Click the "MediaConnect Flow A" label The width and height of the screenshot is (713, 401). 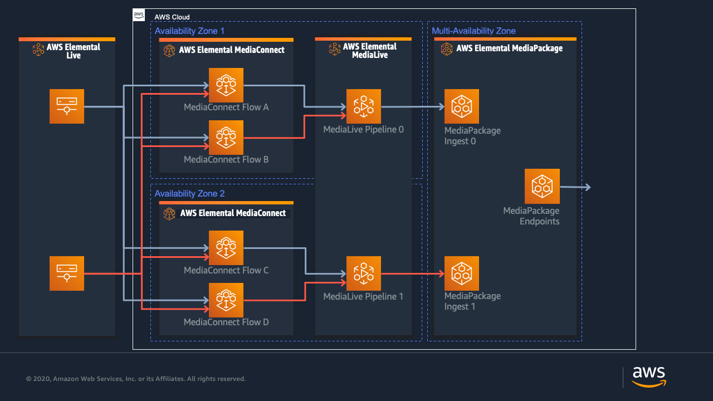[x=226, y=107]
